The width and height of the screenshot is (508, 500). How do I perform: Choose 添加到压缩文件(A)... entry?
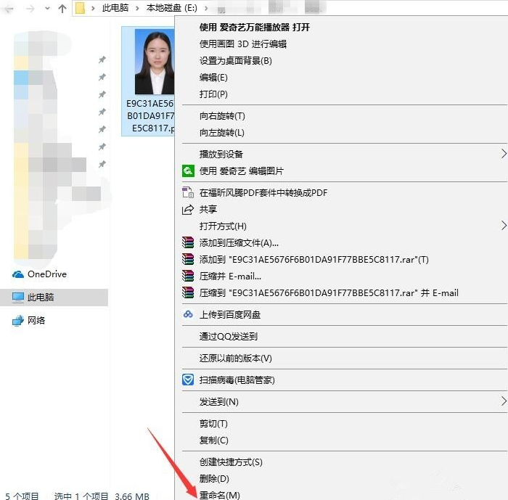point(239,242)
